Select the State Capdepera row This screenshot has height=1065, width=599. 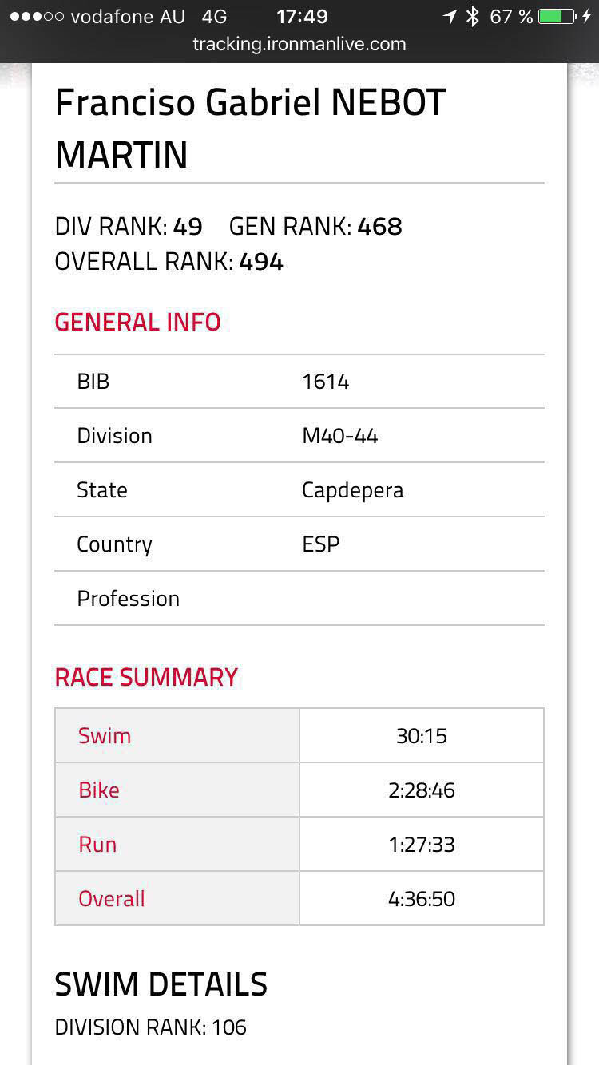299,490
